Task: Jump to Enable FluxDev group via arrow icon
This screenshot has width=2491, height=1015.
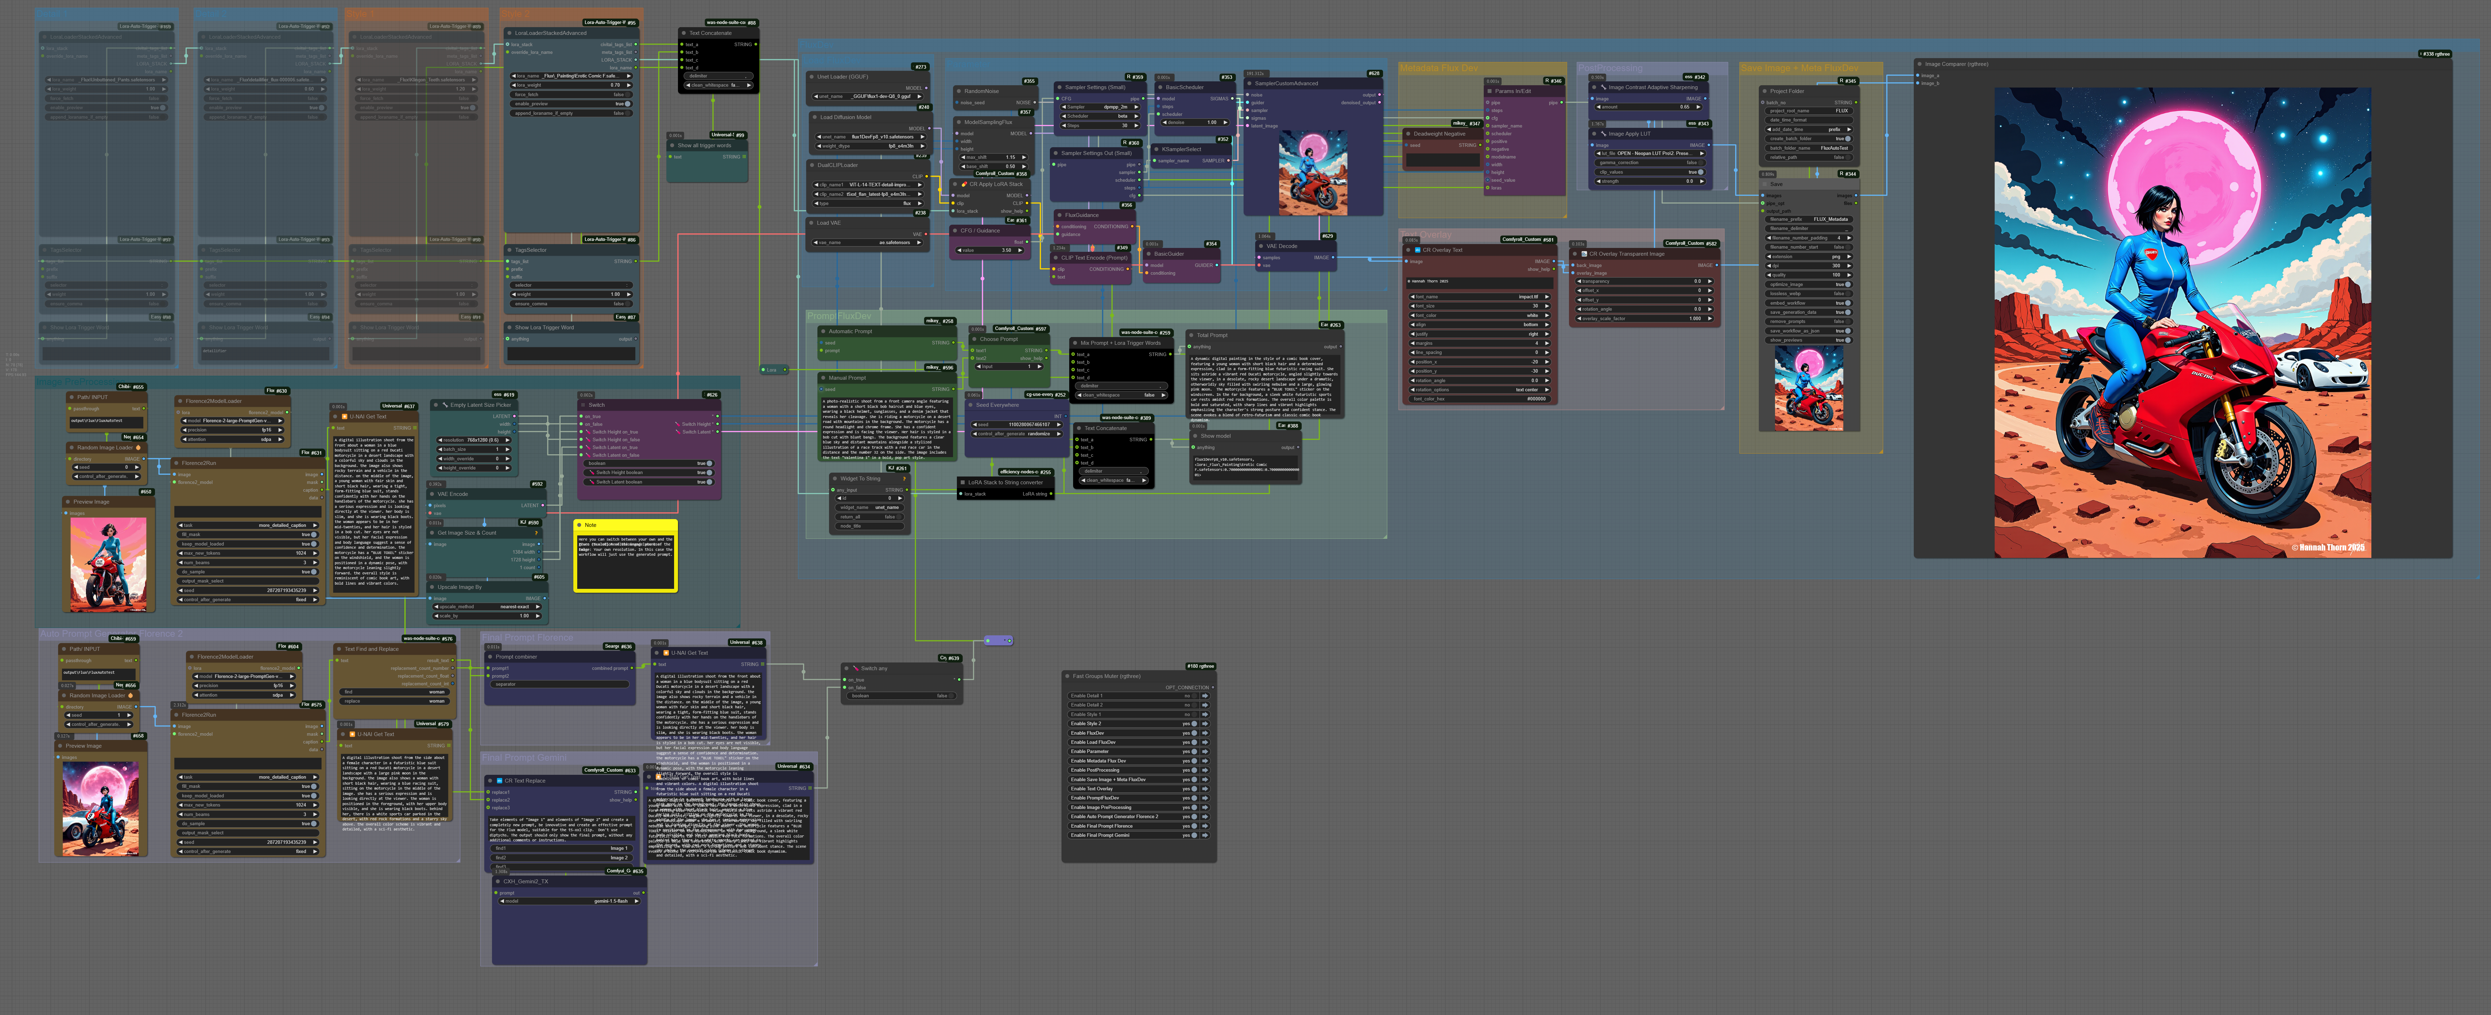Action: 1205,733
